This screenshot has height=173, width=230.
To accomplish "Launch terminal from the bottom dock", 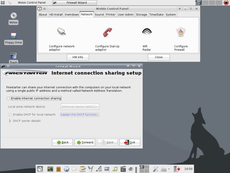I will tap(50, 169).
